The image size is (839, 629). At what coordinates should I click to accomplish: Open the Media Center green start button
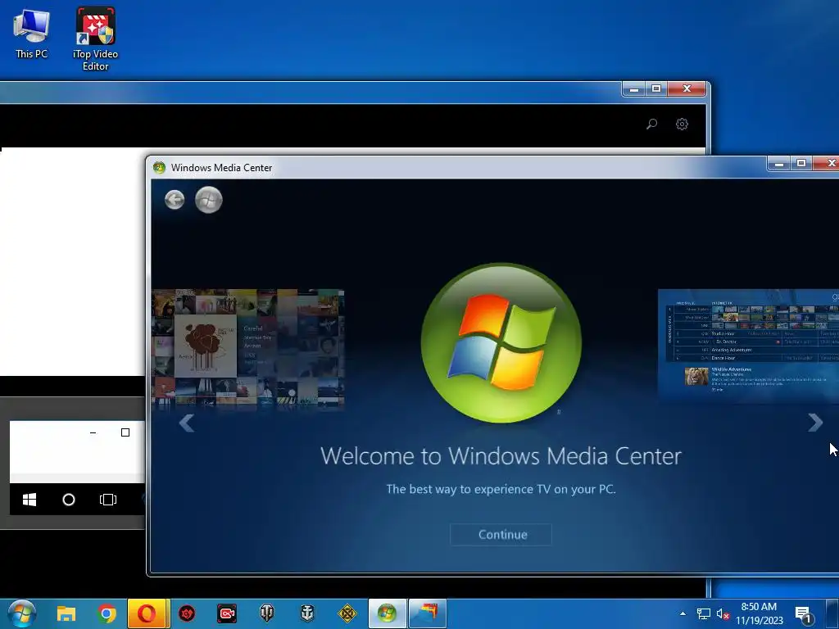click(x=208, y=200)
